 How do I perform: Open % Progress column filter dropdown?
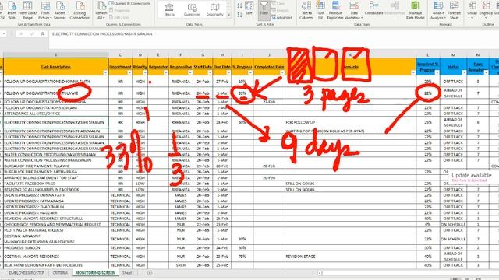[x=250, y=72]
